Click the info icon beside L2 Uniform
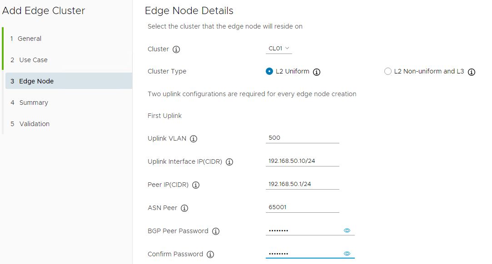The width and height of the screenshot is (492, 264). pos(317,72)
